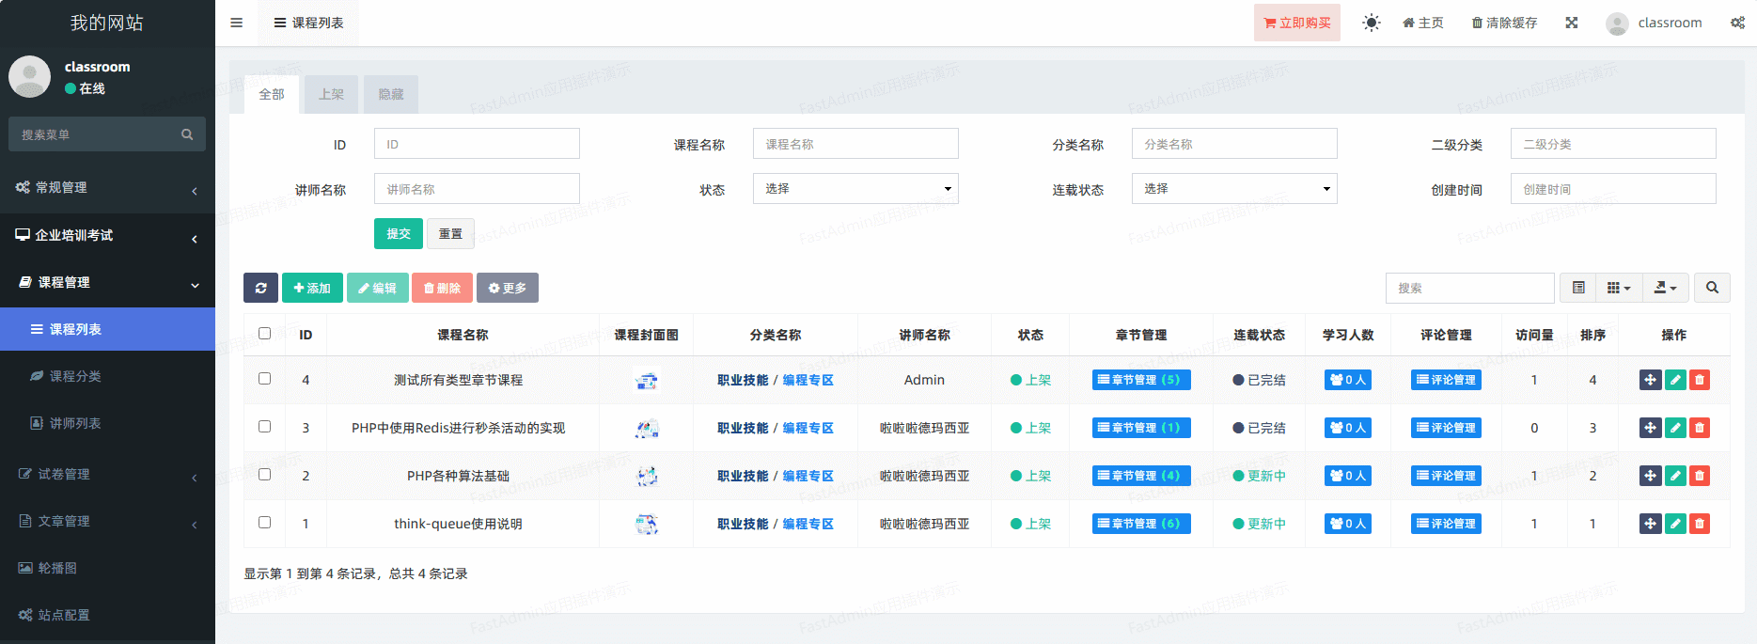Toggle table view list icon
This screenshot has width=1757, height=644.
click(x=1578, y=288)
